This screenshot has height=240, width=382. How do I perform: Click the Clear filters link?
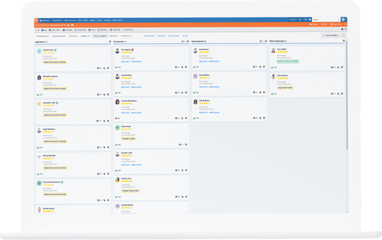(x=185, y=36)
